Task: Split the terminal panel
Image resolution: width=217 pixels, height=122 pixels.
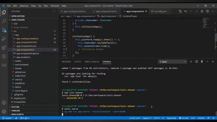Action: (197, 62)
